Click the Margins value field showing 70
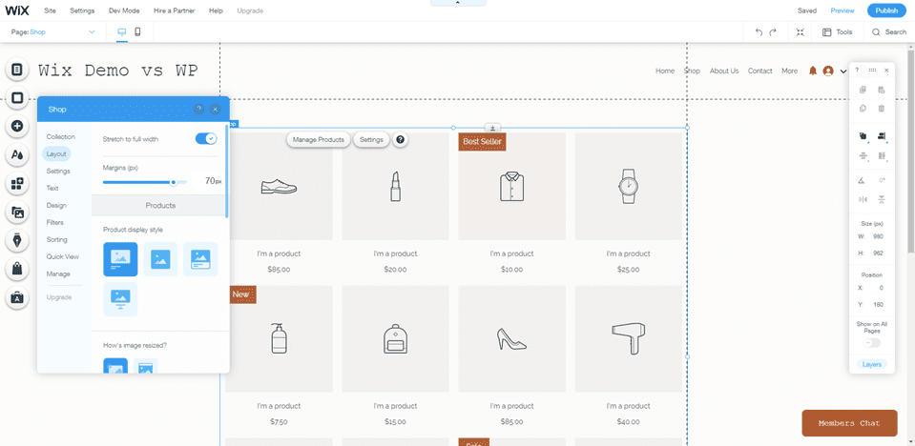 pyautogui.click(x=208, y=181)
